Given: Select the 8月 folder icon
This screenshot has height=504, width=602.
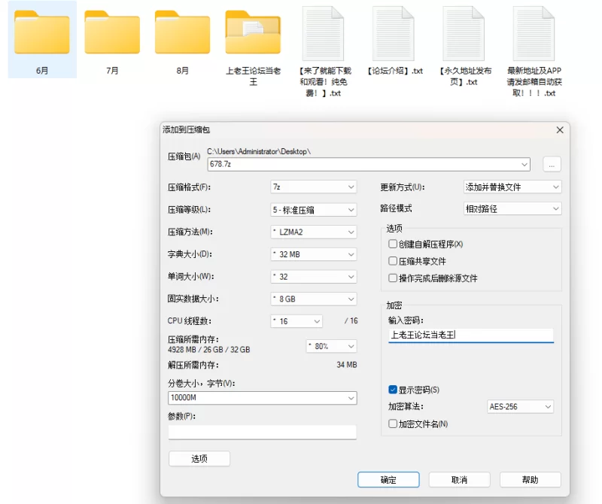Looking at the screenshot, I should pyautogui.click(x=182, y=32).
